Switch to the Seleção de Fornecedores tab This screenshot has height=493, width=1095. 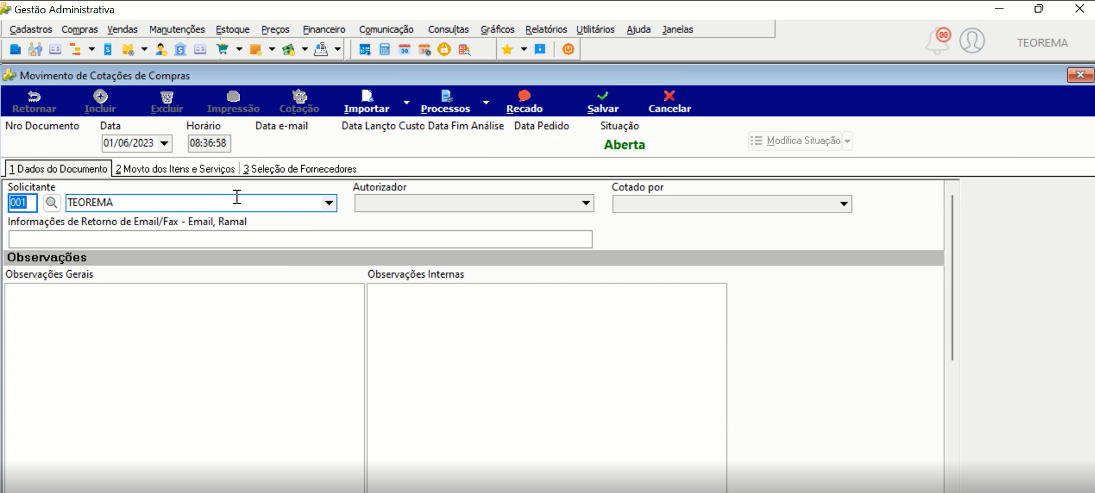(300, 169)
